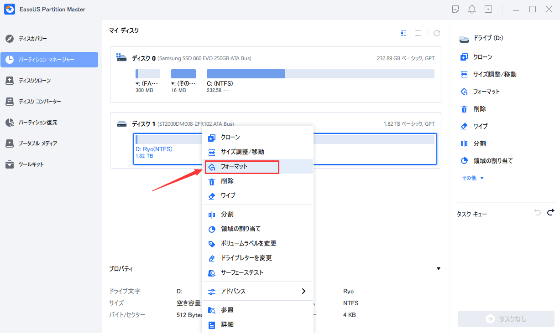Screen dimensions: 560x333
Task: Collapse the プロパティ section arrow
Action: pos(439,269)
